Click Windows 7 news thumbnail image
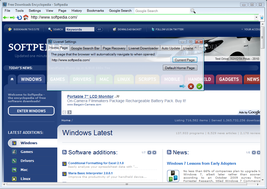Viewport: 267px width, 189px height. (x=173, y=176)
